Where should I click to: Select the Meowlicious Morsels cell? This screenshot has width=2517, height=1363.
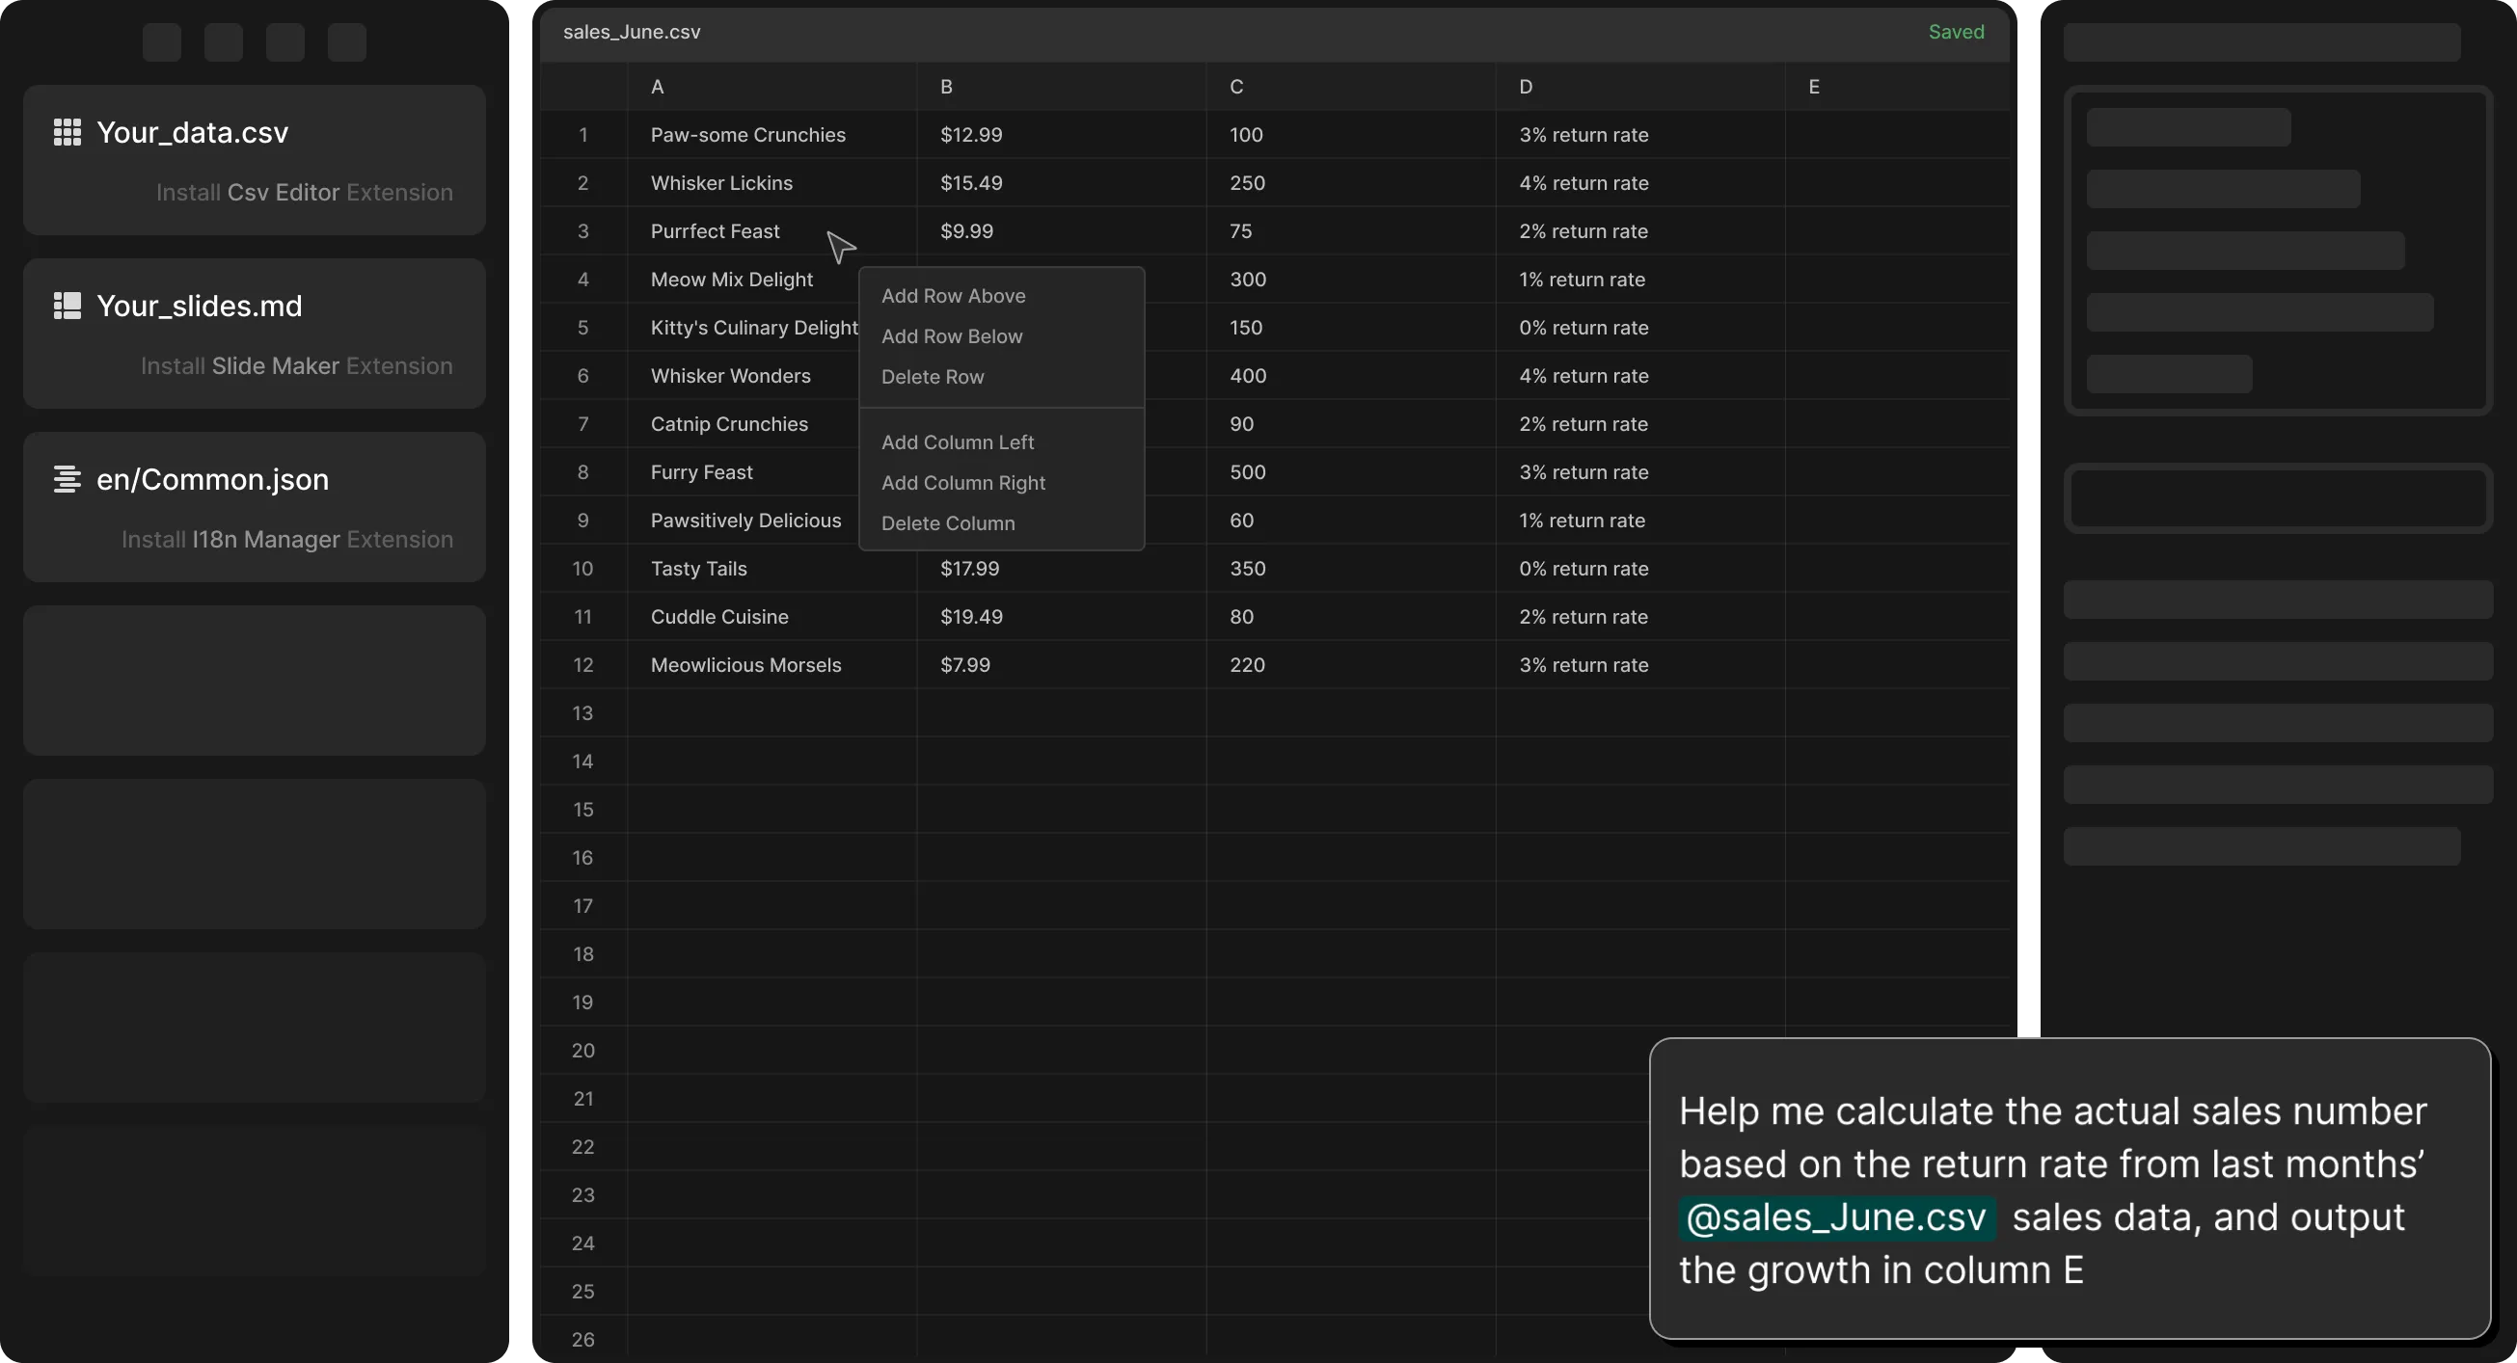click(x=771, y=665)
